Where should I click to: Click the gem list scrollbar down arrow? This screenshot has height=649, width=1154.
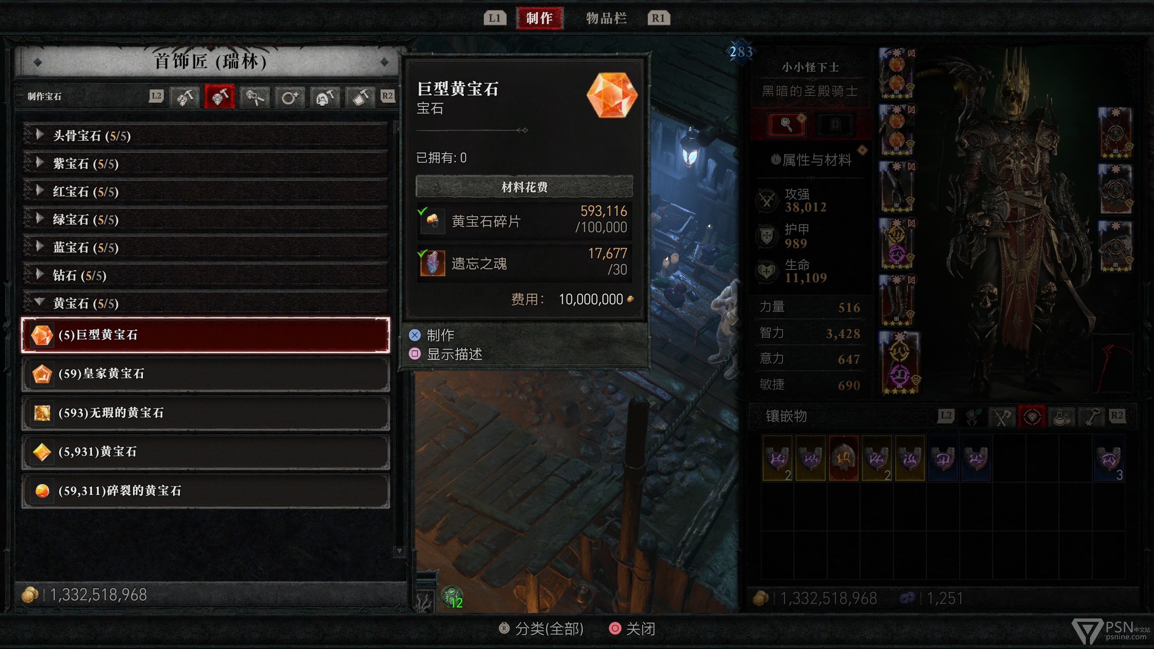[x=399, y=551]
